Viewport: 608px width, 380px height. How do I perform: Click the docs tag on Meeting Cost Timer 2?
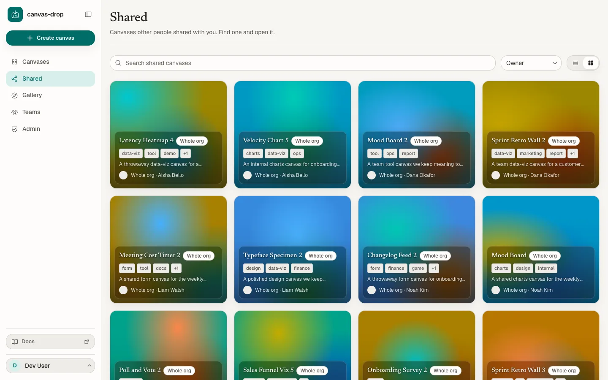161,269
